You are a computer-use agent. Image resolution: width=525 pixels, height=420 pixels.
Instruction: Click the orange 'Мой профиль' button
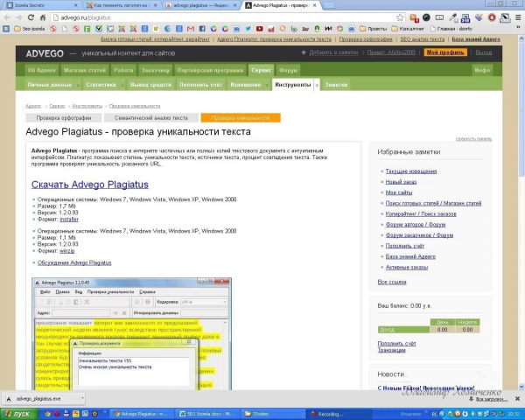point(446,52)
